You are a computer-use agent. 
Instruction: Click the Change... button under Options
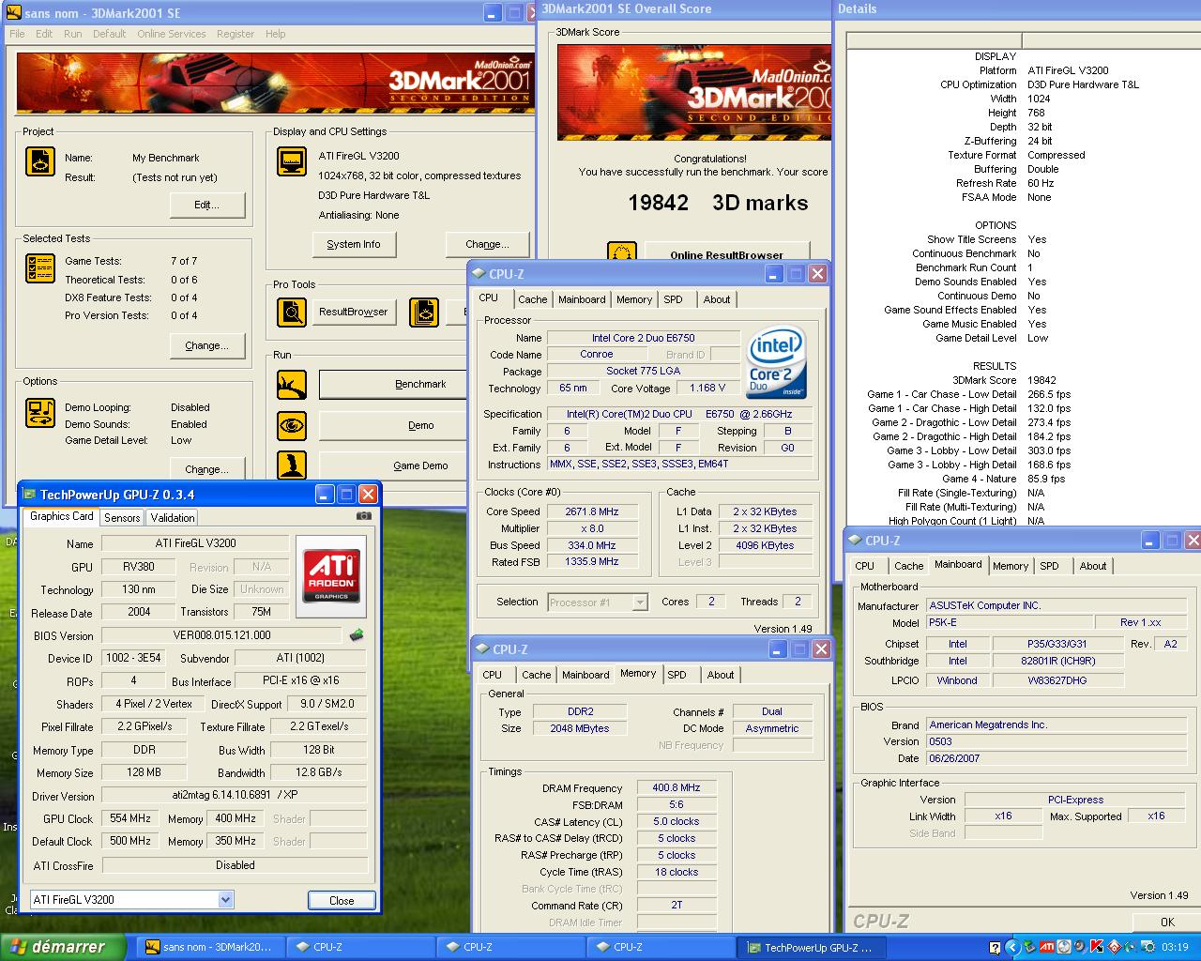click(x=207, y=468)
